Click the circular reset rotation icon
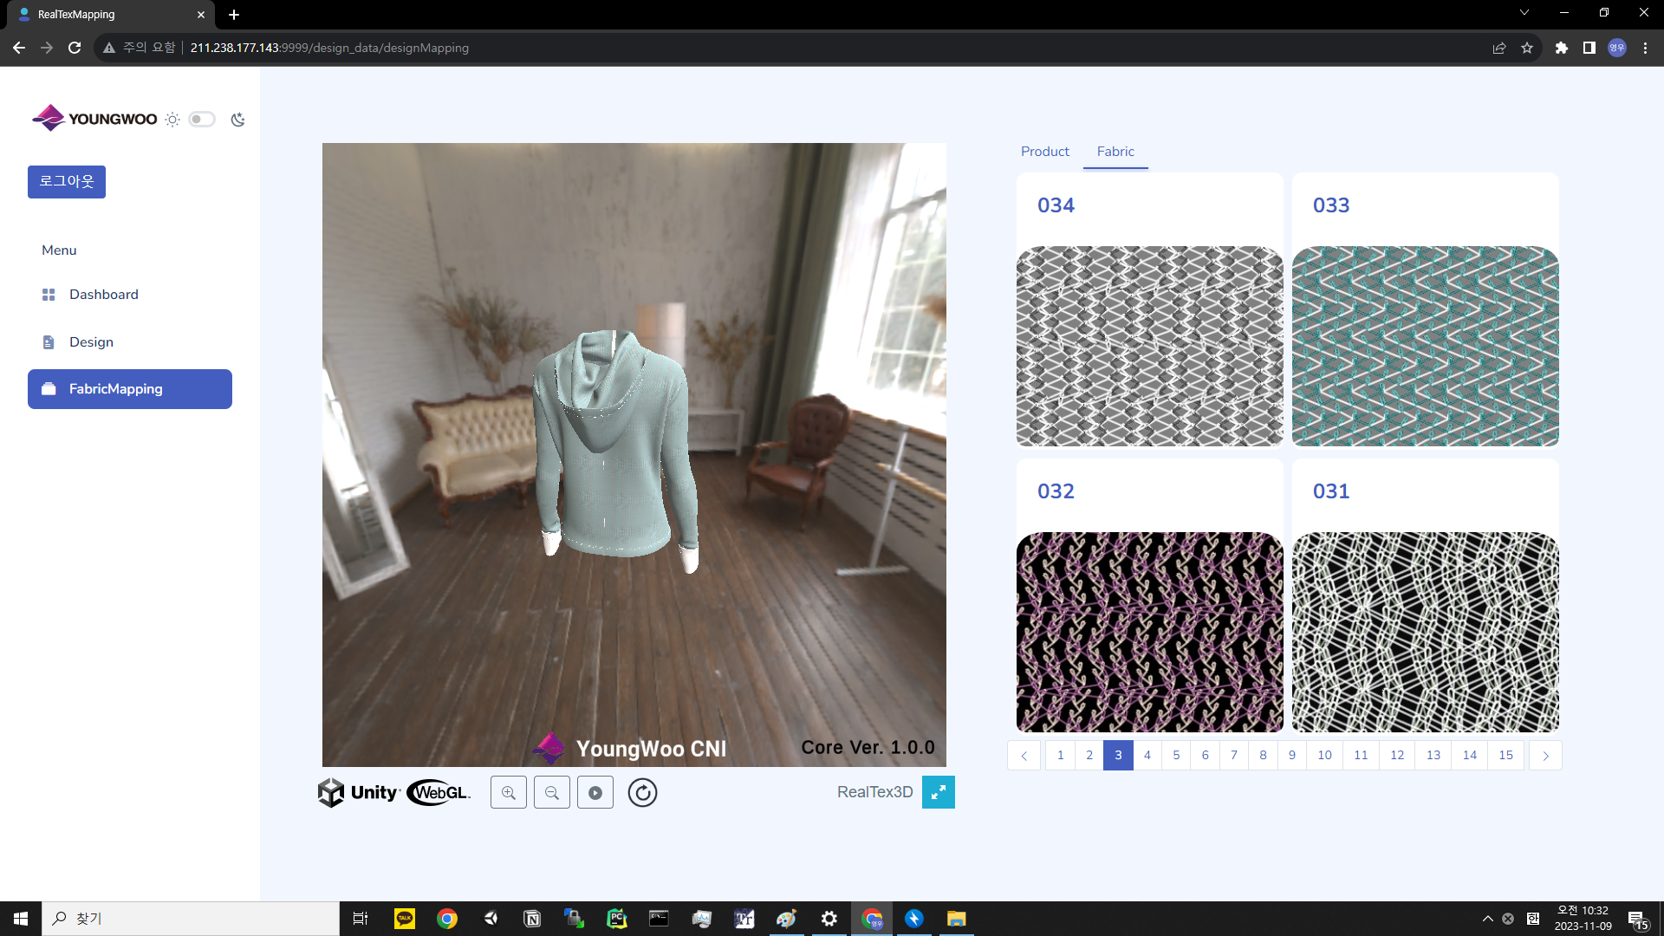Screen dimensions: 1664x936 (x=642, y=792)
